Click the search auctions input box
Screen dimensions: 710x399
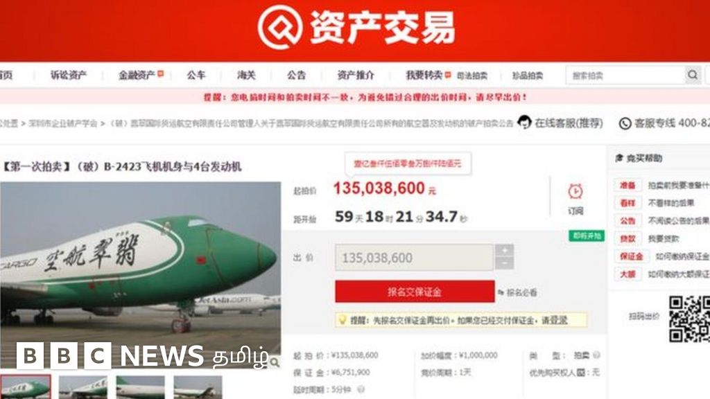pyautogui.click(x=625, y=75)
